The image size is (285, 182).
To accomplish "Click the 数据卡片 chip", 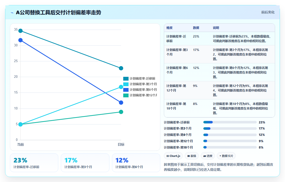I will (x=226, y=156).
